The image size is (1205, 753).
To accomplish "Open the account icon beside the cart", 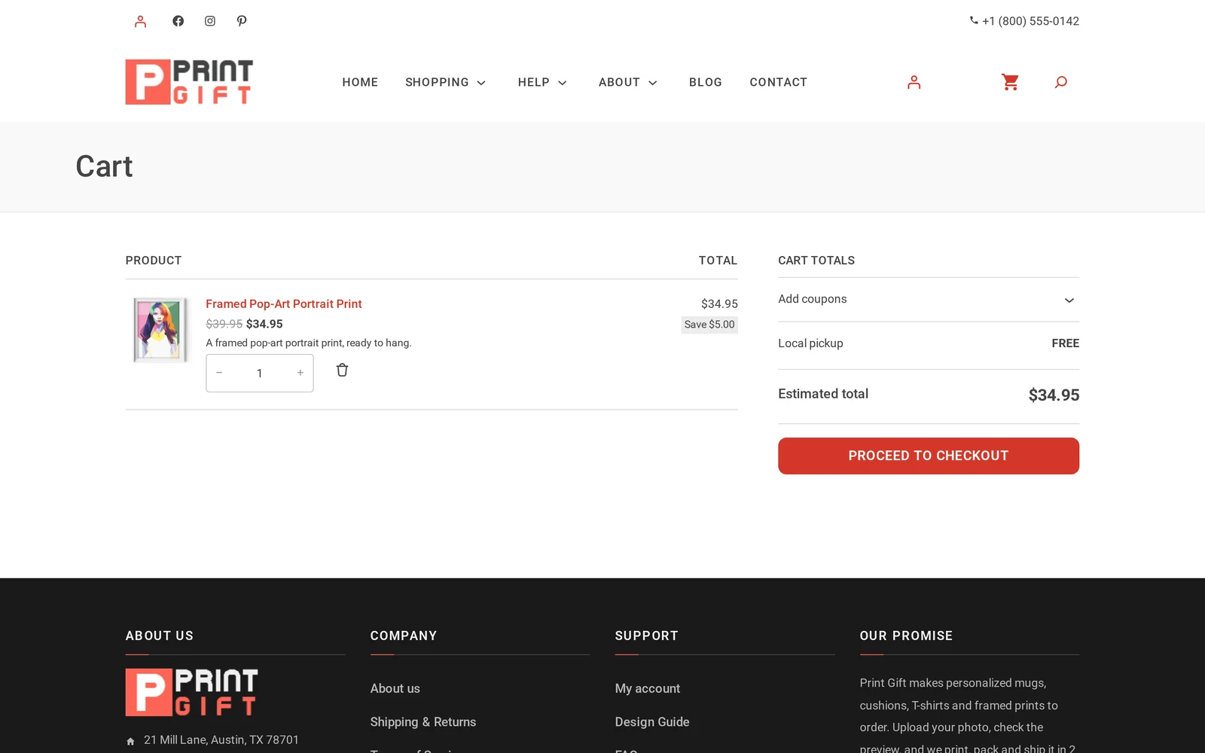I will click(x=914, y=82).
